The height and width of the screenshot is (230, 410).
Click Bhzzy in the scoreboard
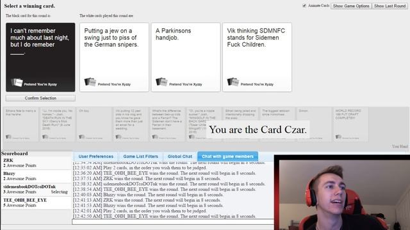[x=9, y=174]
